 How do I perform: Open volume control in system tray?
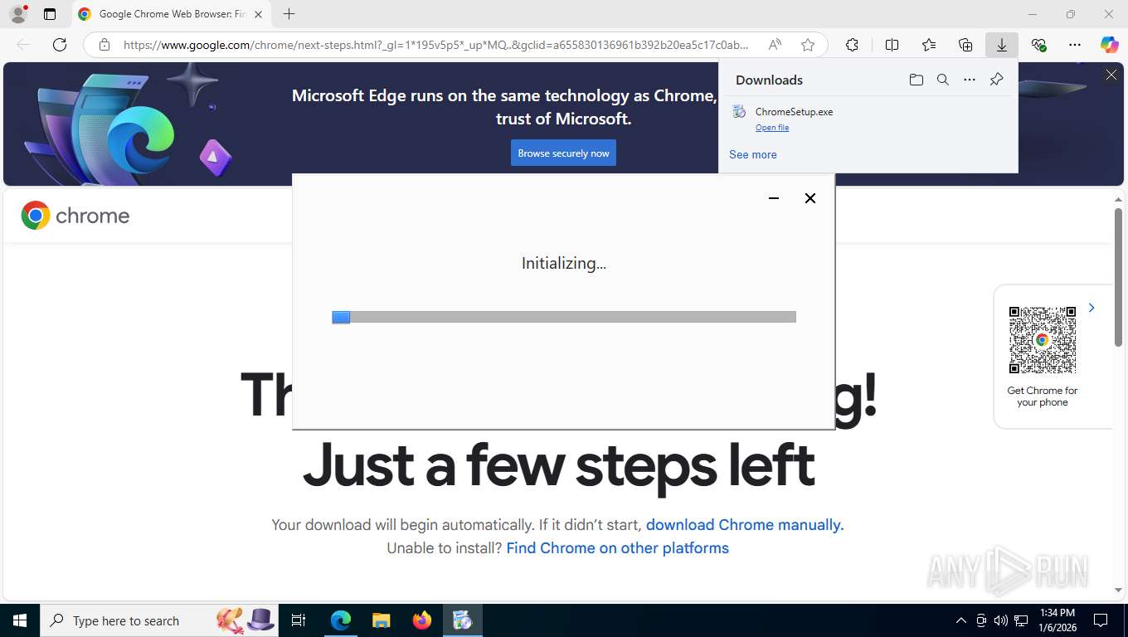(1001, 620)
